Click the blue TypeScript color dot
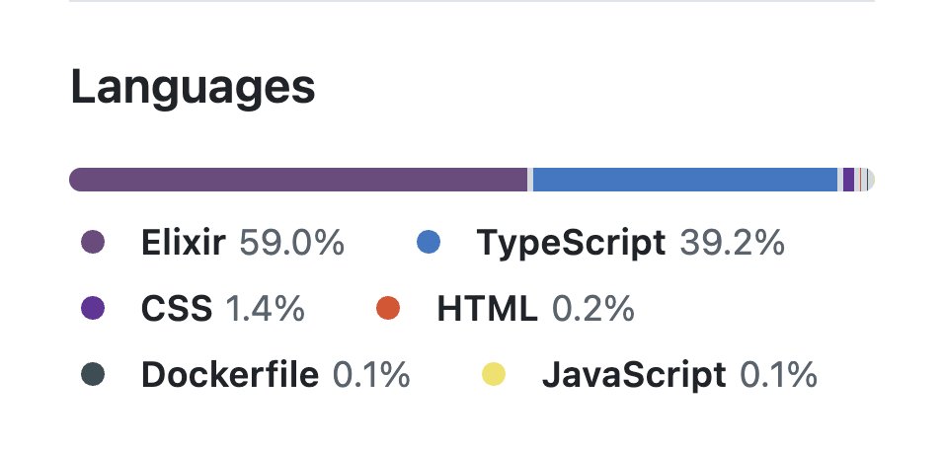Image resolution: width=944 pixels, height=450 pixels. 429,242
